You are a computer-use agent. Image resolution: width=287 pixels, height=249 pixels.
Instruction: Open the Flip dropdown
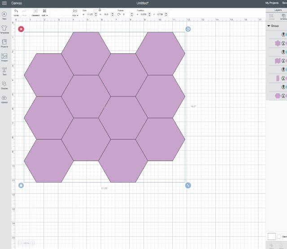pyautogui.click(x=75, y=13)
